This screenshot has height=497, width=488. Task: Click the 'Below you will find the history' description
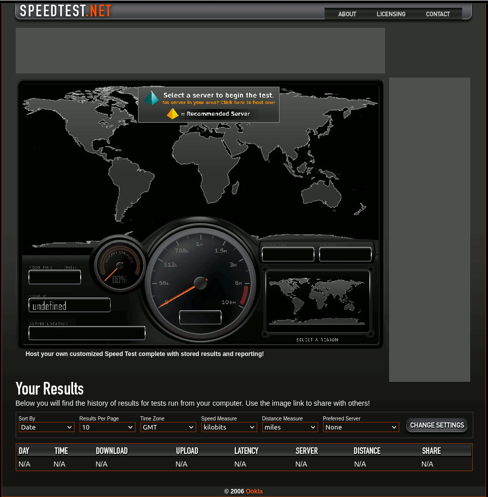[x=192, y=403]
